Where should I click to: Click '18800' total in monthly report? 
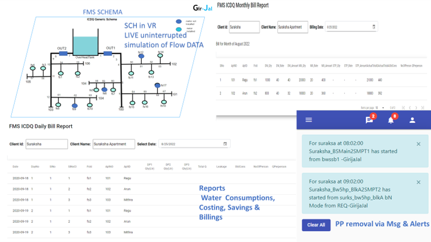coord(370,93)
